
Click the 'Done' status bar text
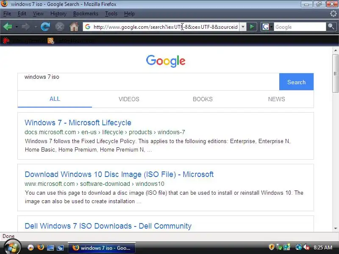[x=8, y=236]
